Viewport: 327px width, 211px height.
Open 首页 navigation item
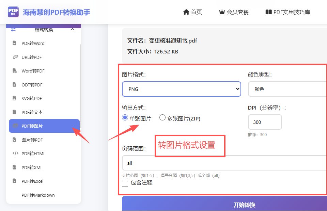192,12
